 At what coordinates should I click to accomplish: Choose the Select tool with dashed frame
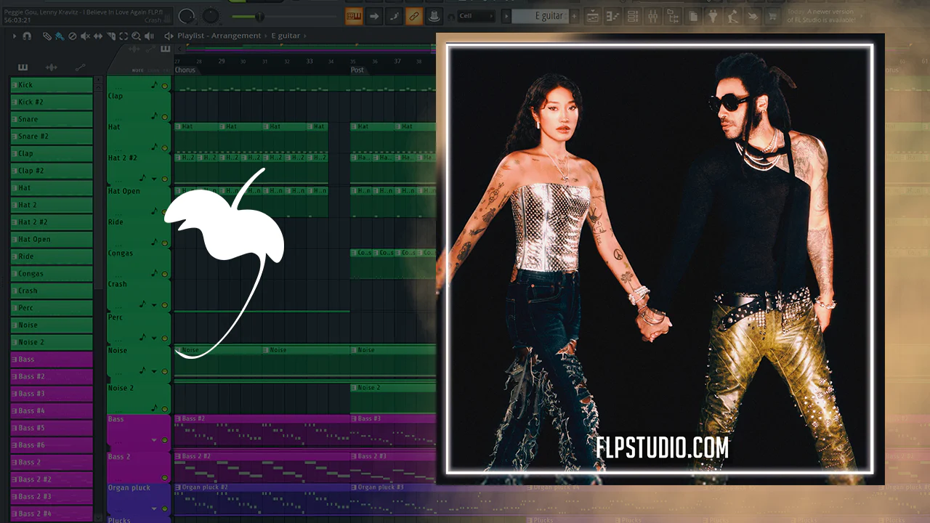tap(124, 36)
